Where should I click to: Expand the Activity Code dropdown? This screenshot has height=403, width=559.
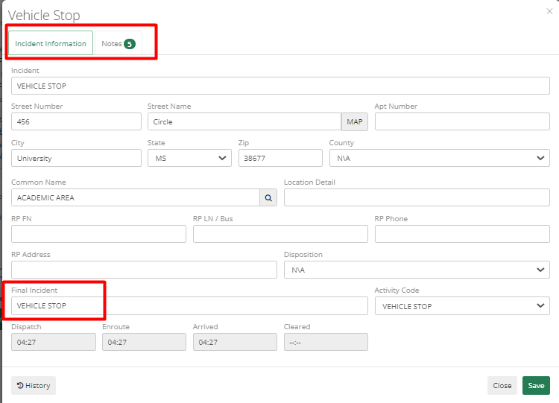point(462,306)
